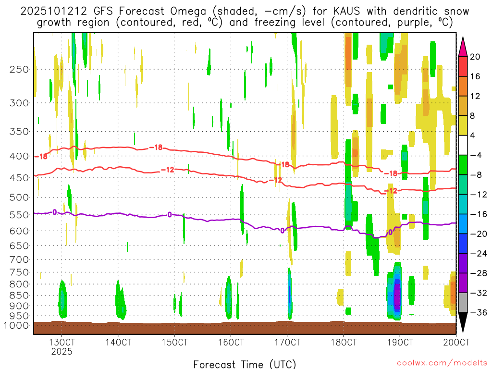Click the green -4 to -8 colorbar segment

[x=463, y=165]
